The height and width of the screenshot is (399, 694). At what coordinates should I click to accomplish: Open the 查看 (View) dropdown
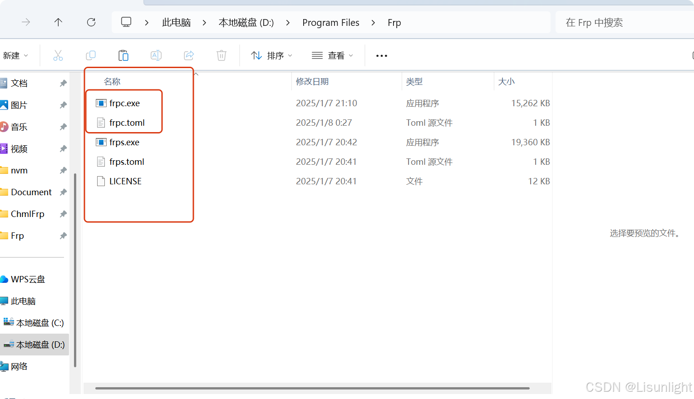[332, 55]
